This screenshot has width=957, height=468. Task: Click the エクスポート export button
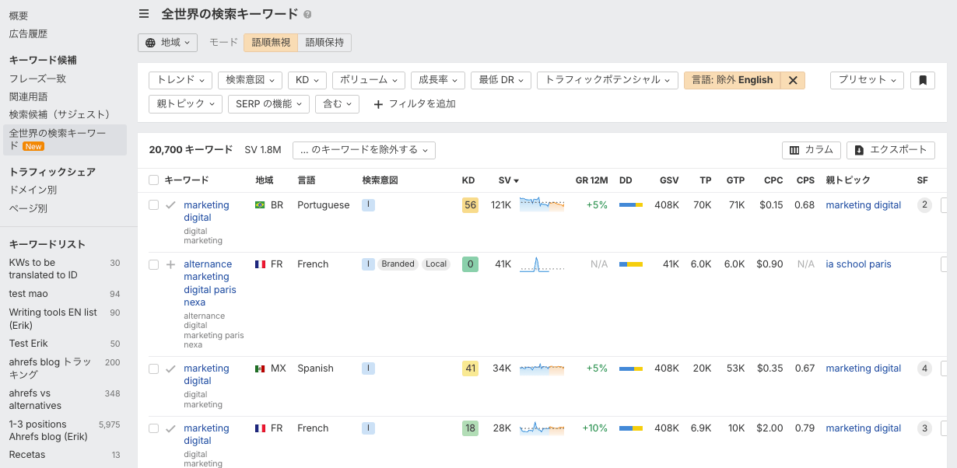(x=891, y=150)
